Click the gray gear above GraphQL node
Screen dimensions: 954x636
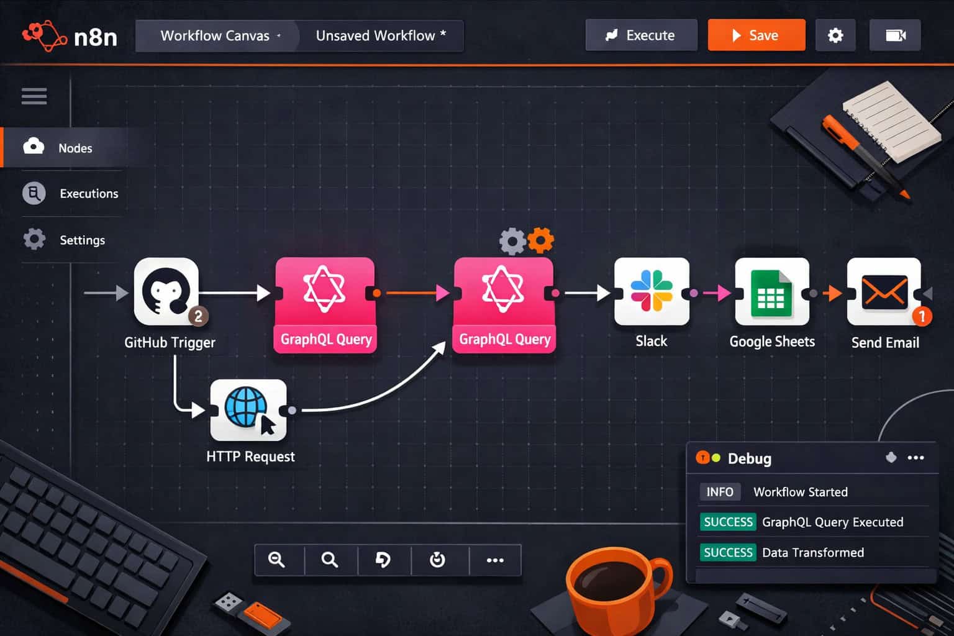click(512, 242)
